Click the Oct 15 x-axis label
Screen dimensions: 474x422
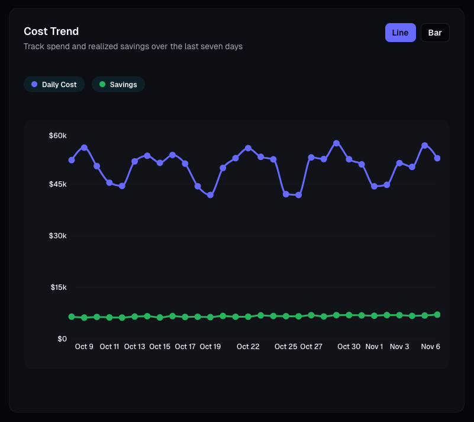click(160, 347)
